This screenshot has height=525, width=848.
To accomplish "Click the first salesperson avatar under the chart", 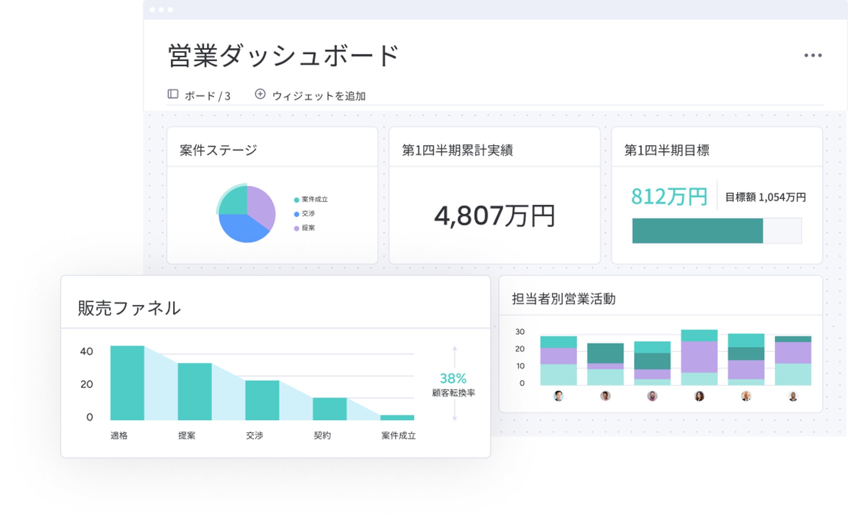I will click(558, 396).
